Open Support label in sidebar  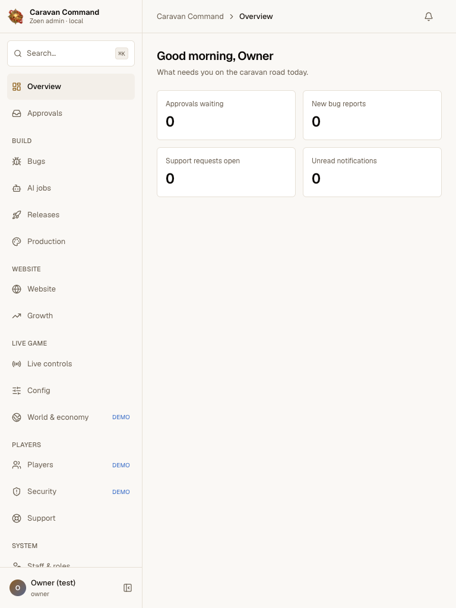click(41, 518)
